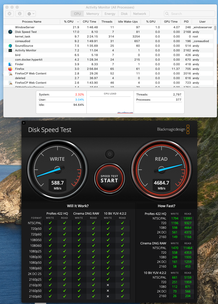Select the SoundSource process icon
218x304 pixels.
coord(10,46)
